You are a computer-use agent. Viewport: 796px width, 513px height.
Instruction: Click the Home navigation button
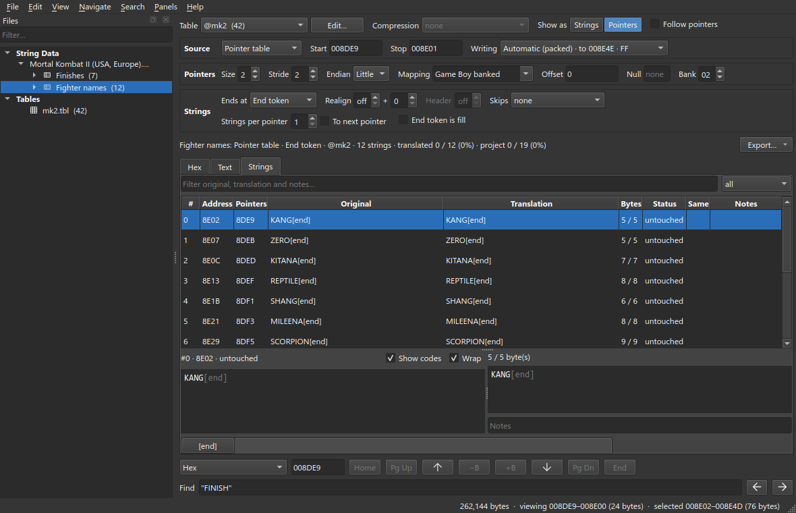[x=364, y=467]
